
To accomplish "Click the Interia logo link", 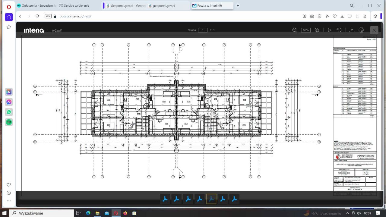I will pyautogui.click(x=34, y=30).
